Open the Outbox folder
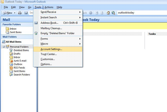 [18, 64]
